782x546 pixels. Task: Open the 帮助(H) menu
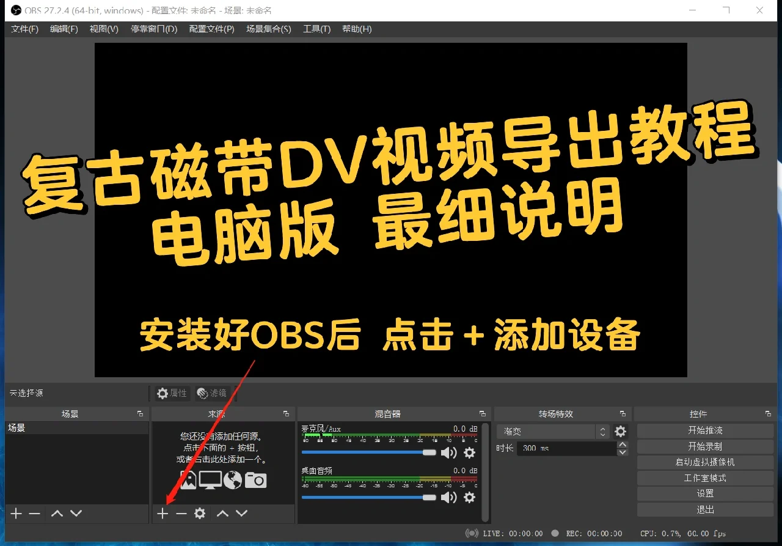click(x=357, y=29)
